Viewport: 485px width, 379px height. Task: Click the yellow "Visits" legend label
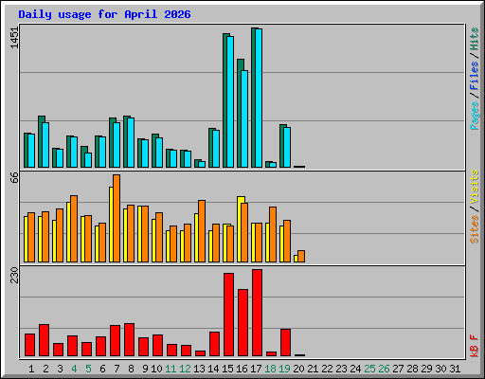pyautogui.click(x=475, y=187)
